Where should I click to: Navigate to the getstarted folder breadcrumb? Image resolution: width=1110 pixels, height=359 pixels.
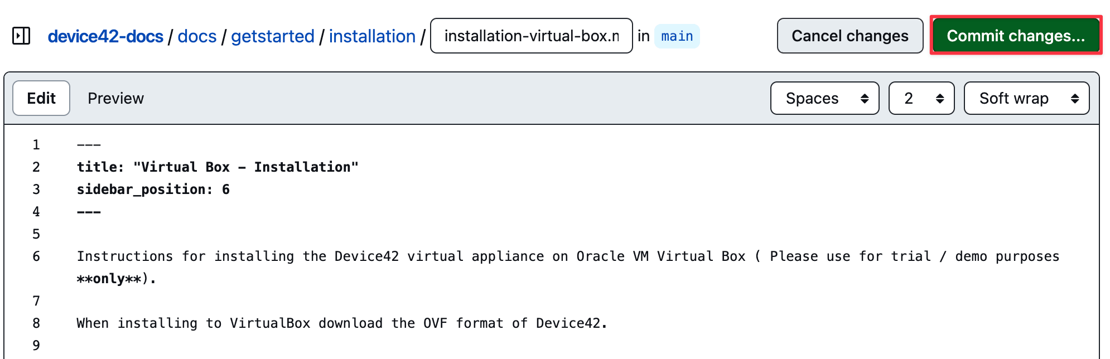coord(273,36)
